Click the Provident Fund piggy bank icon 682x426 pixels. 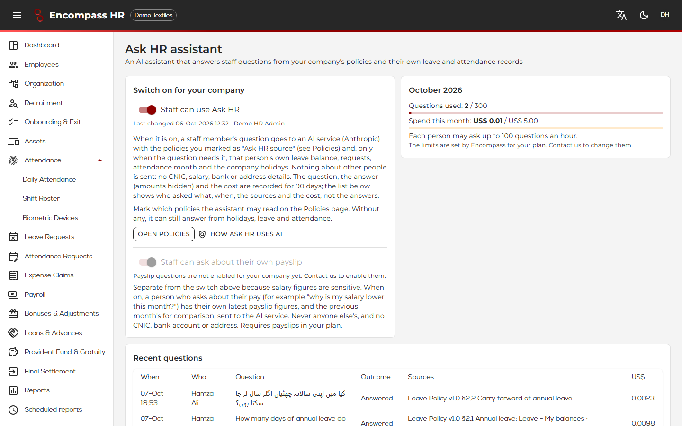pos(13,352)
